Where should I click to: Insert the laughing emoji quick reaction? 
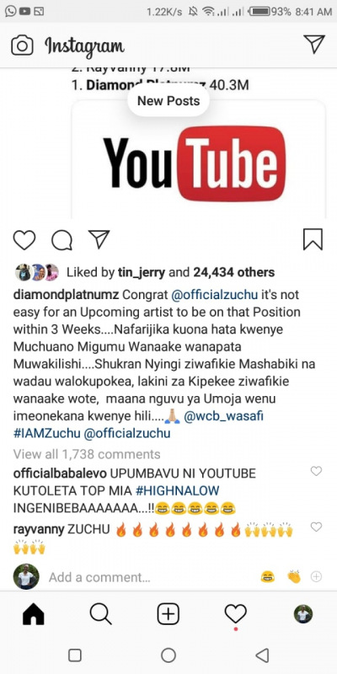point(268,577)
